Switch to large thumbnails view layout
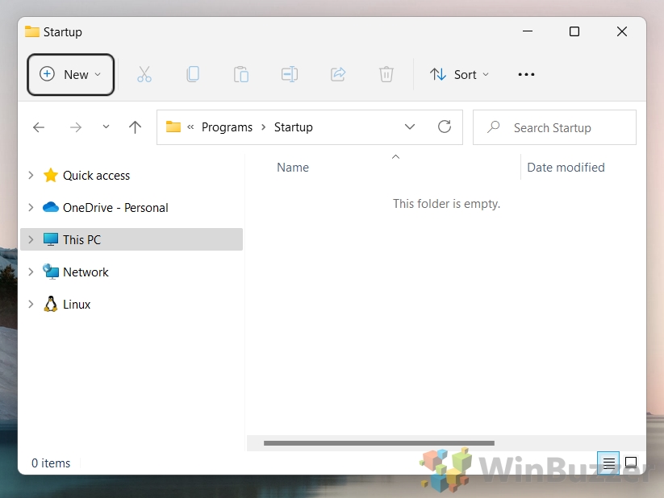 631,463
